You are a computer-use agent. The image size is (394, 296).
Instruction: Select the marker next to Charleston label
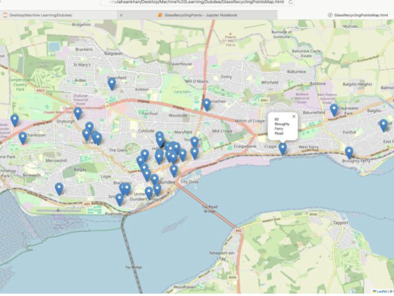click(x=22, y=138)
